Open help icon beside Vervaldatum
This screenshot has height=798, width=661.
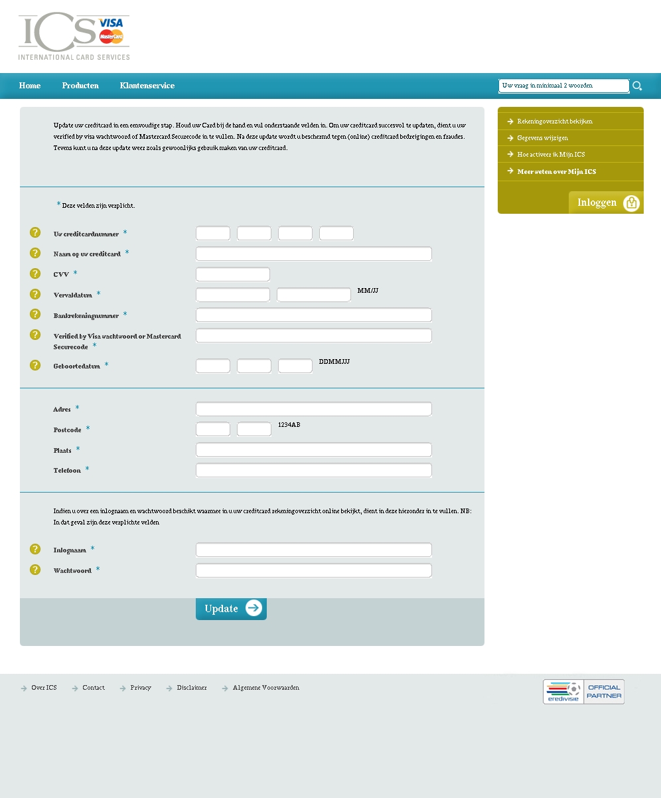35,294
